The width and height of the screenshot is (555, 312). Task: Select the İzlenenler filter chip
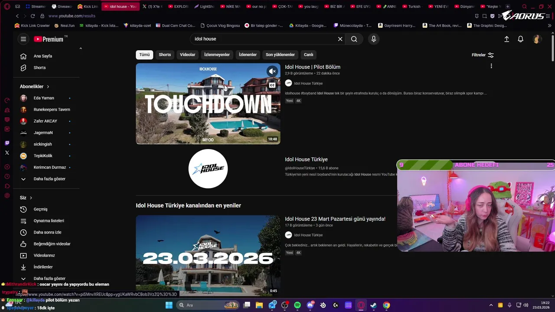tap(248, 55)
